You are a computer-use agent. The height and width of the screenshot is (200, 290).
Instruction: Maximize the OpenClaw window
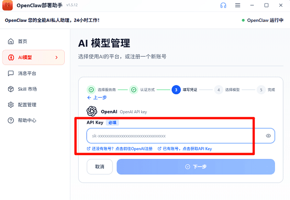coord(266,5)
